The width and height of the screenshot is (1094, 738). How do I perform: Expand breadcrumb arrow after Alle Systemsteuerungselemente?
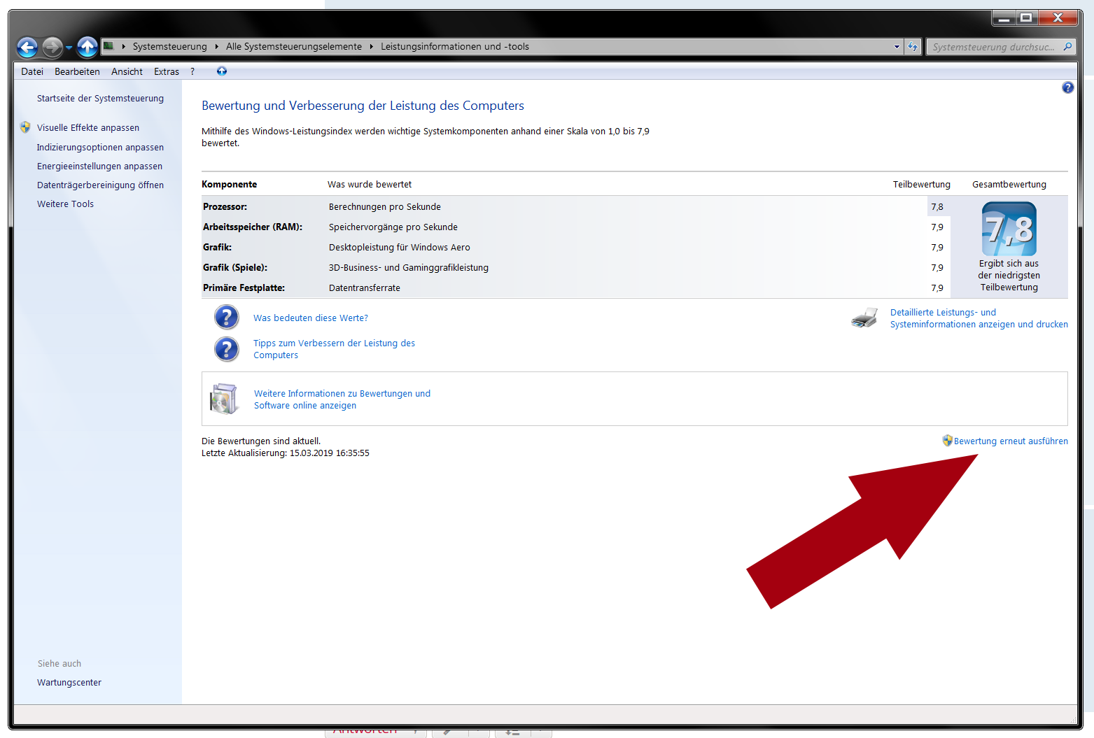372,47
